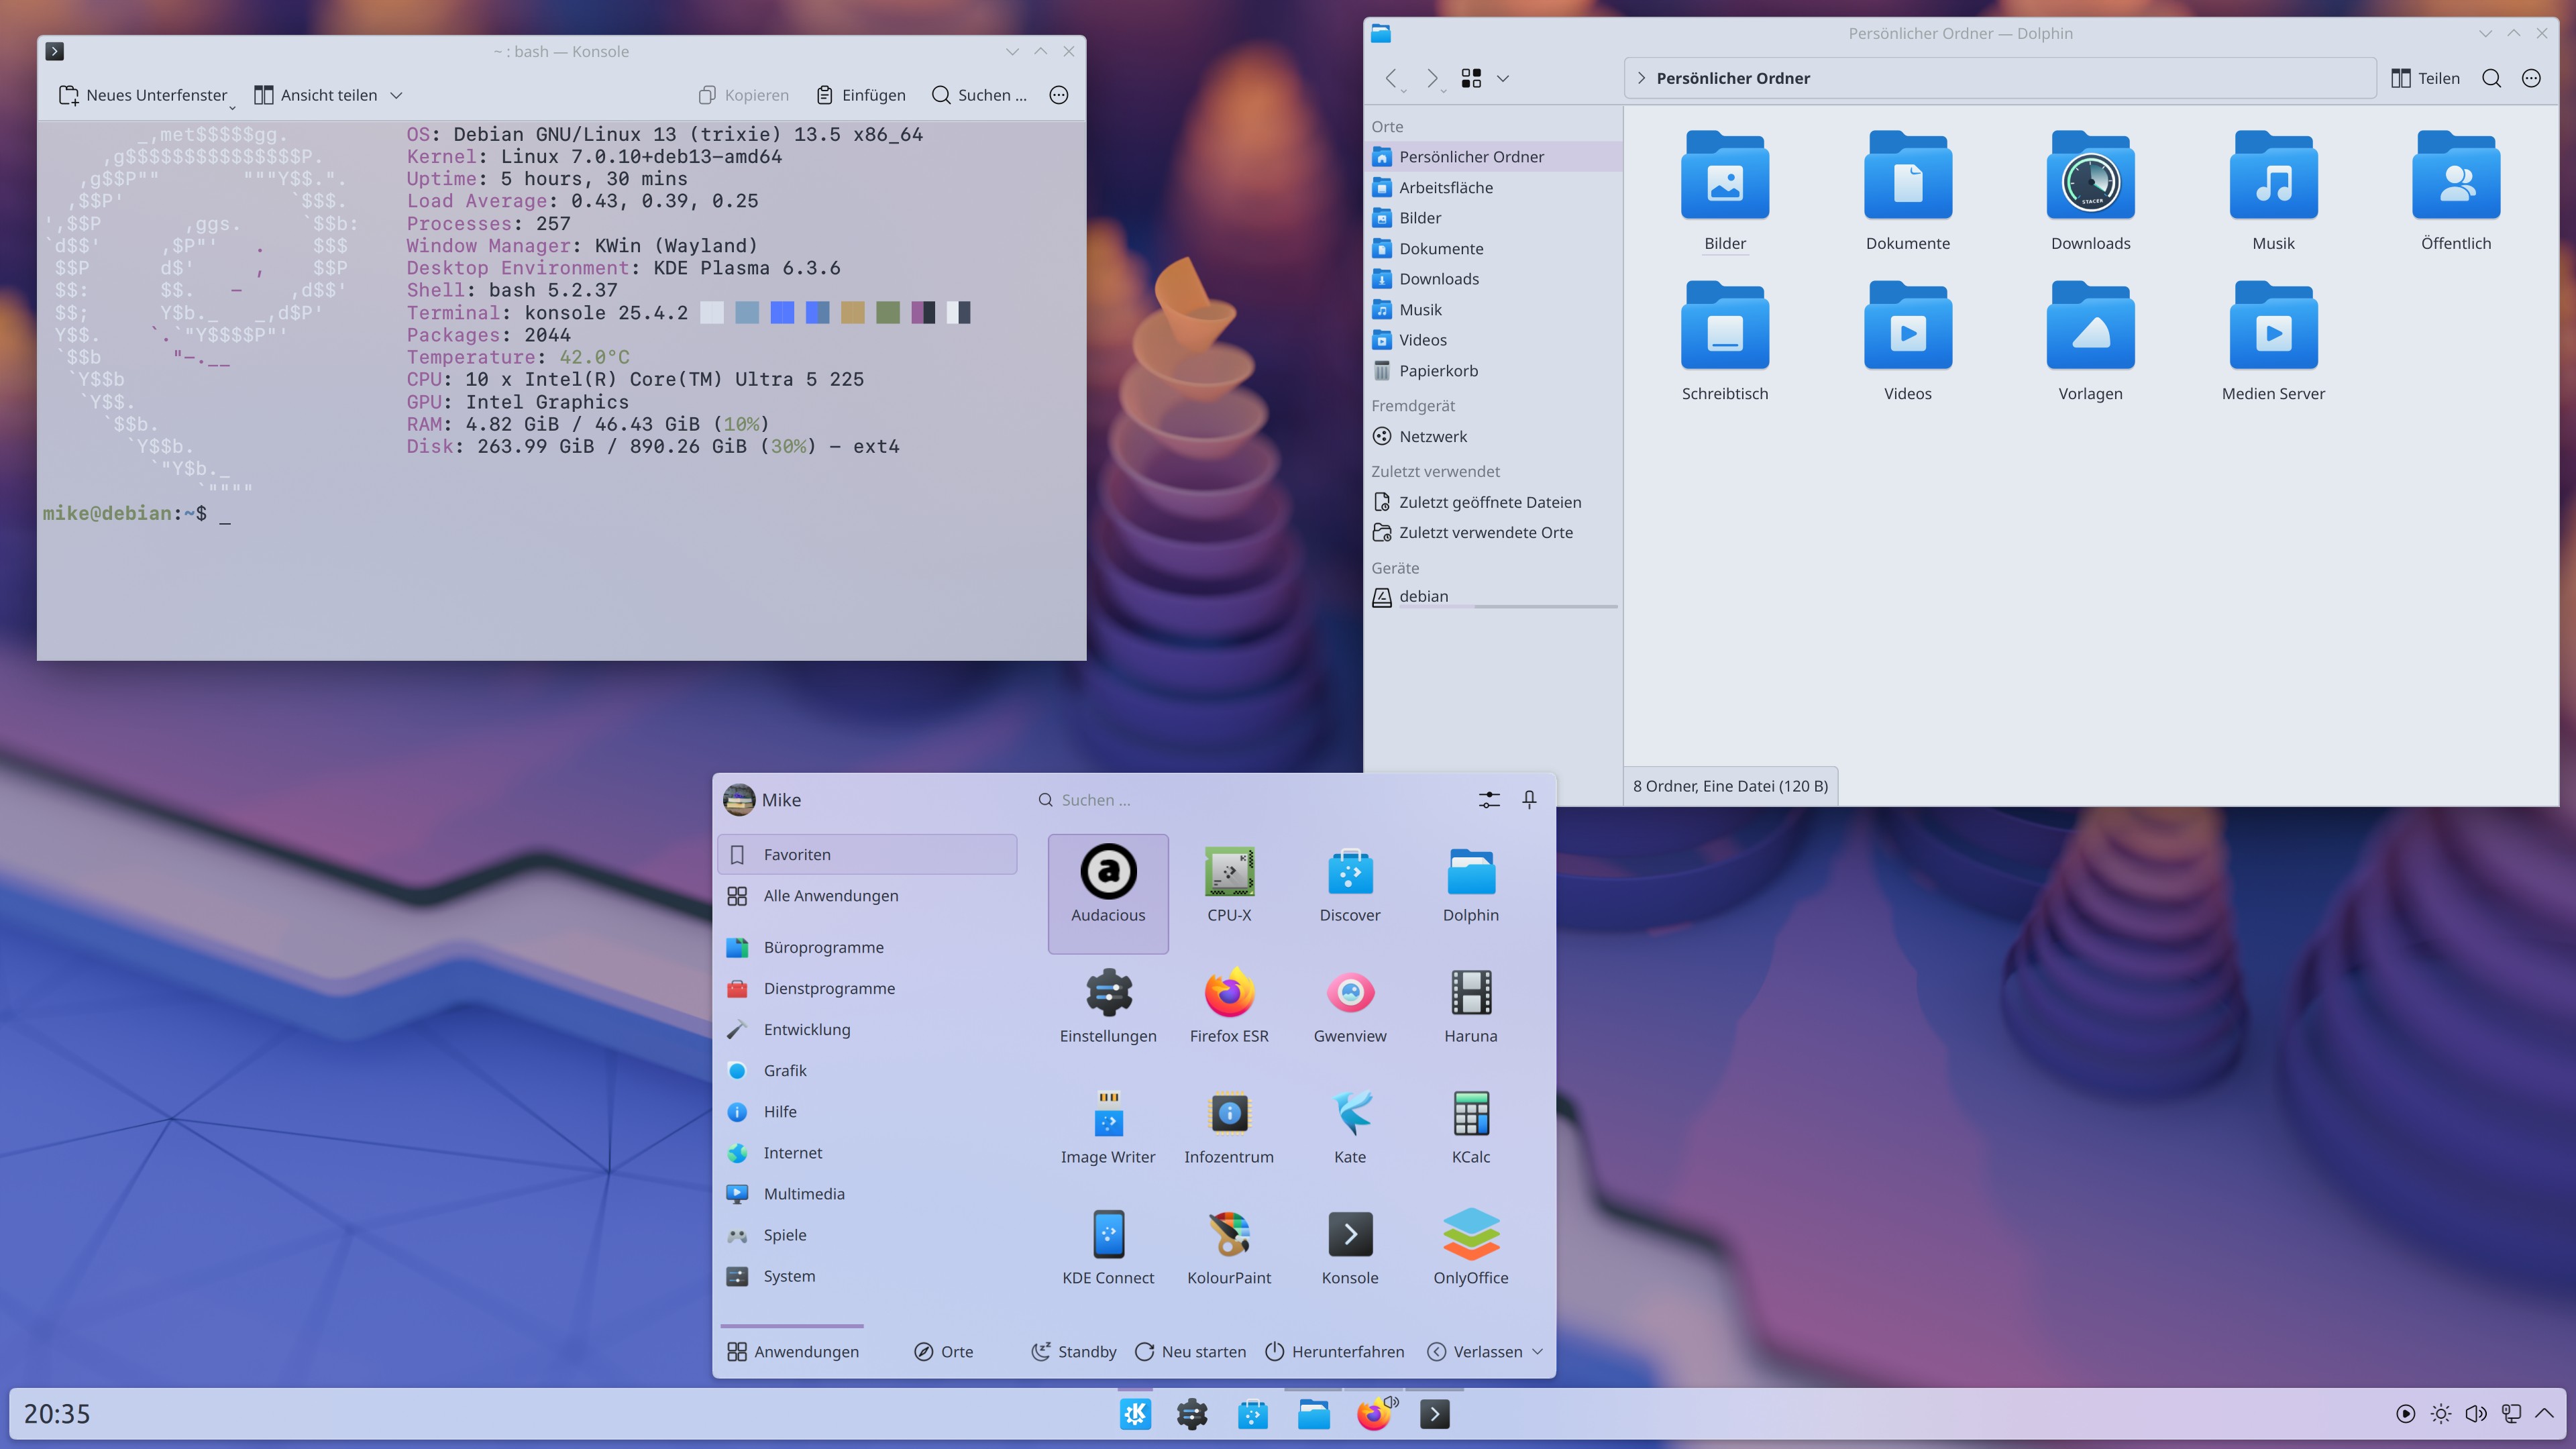Open the volume icon in the system tray

point(2476,1414)
